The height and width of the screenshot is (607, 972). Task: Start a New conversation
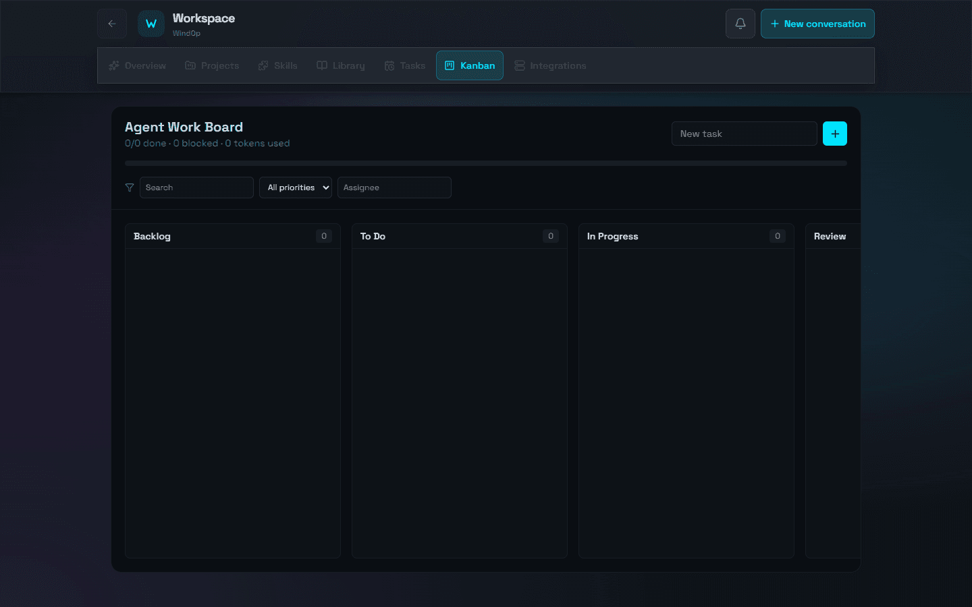[817, 24]
